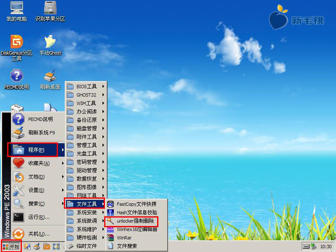Expand the BIOS工具 submenu arrow
This screenshot has width=336, height=252.
point(103,87)
